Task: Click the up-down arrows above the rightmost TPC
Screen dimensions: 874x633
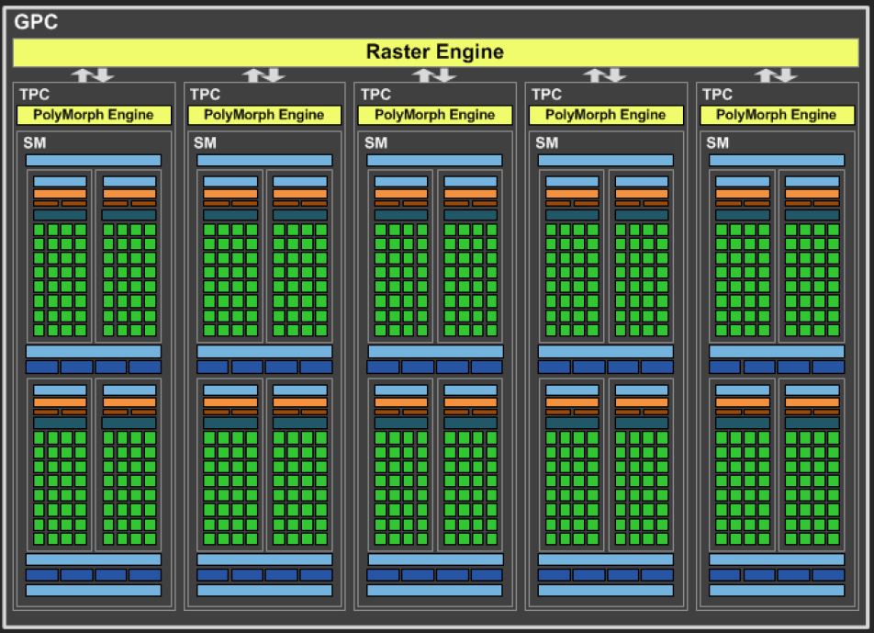Action: (x=776, y=75)
